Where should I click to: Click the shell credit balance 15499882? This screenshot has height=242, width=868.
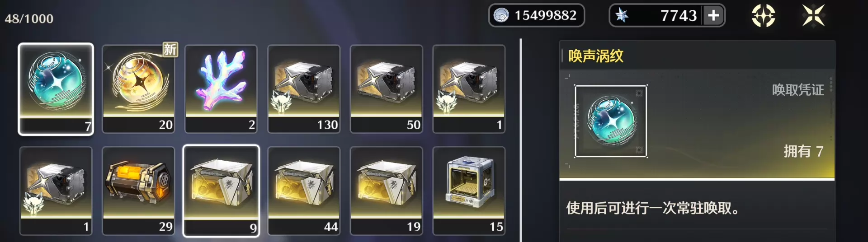(x=537, y=15)
